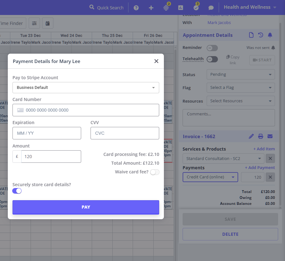Screen dimensions: 285x261
Task: Turn off Securely store card details toggle
Action: point(17,191)
